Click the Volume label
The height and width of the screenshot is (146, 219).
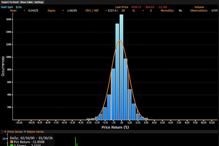pos(199,7)
